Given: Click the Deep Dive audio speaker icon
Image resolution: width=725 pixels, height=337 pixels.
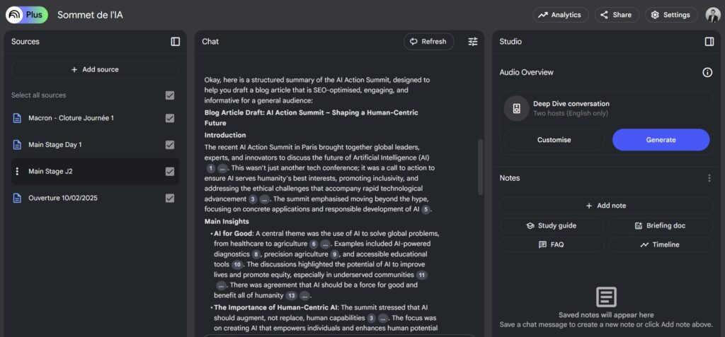Looking at the screenshot, I should coord(517,109).
